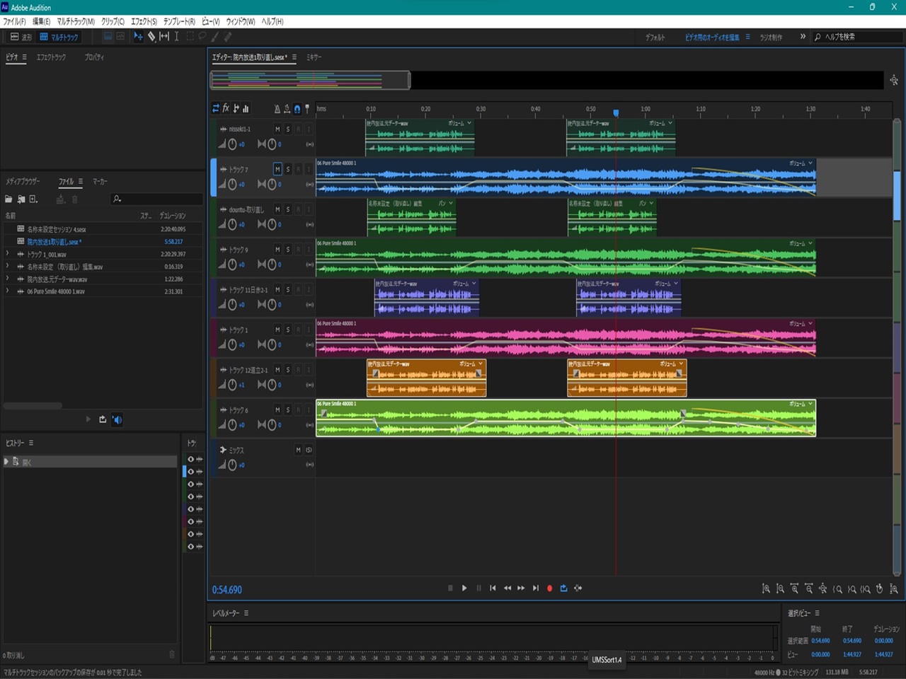Viewport: 906px width, 679px height.
Task: Click the open file folder icon
Action: point(8,199)
